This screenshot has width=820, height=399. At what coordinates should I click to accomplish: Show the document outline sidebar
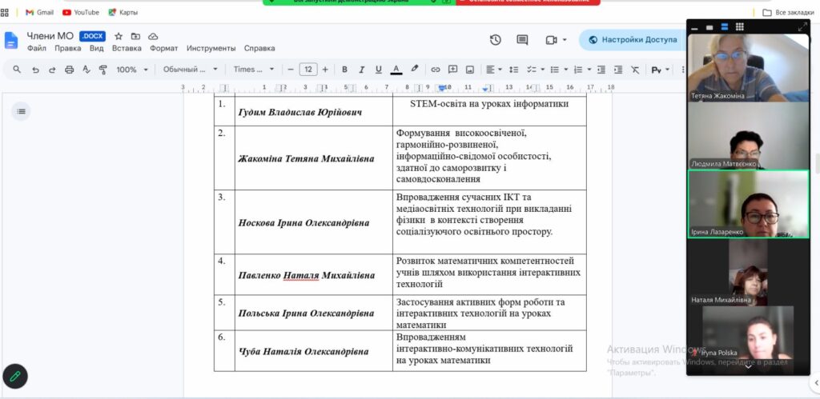[x=21, y=111]
